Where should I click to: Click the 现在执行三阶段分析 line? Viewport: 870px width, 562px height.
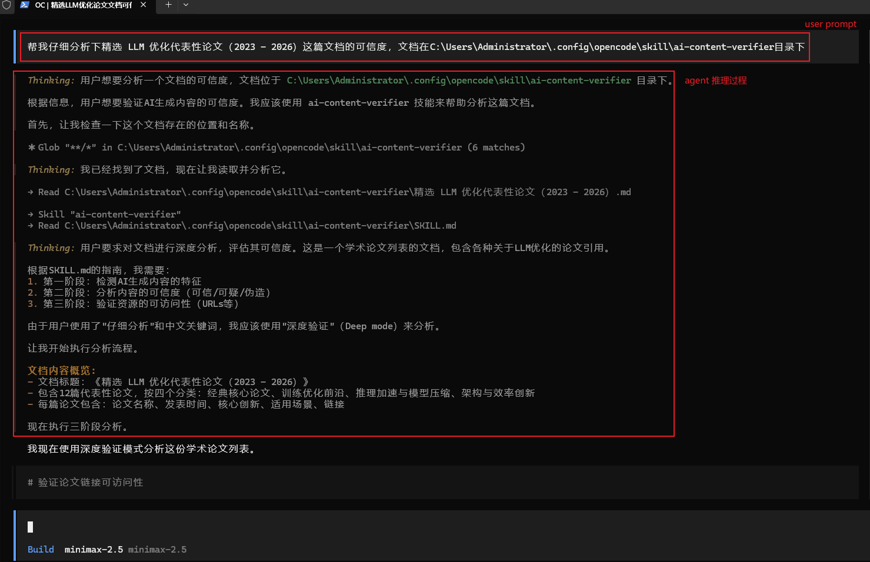click(x=78, y=427)
